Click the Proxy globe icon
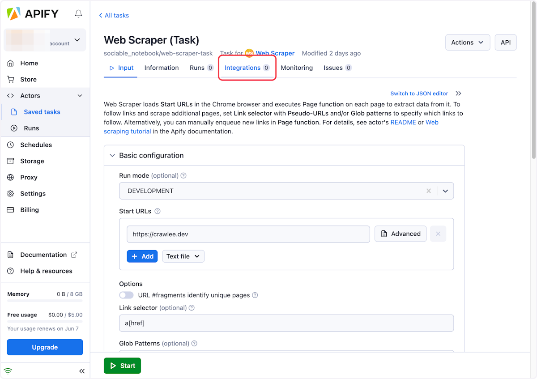This screenshot has width=537, height=379. coord(11,177)
